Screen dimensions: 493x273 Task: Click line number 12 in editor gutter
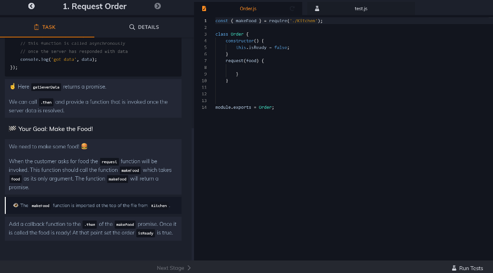pos(204,94)
